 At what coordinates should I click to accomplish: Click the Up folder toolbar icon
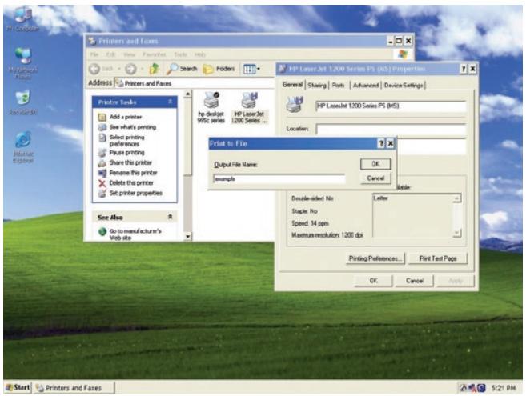[x=155, y=69]
